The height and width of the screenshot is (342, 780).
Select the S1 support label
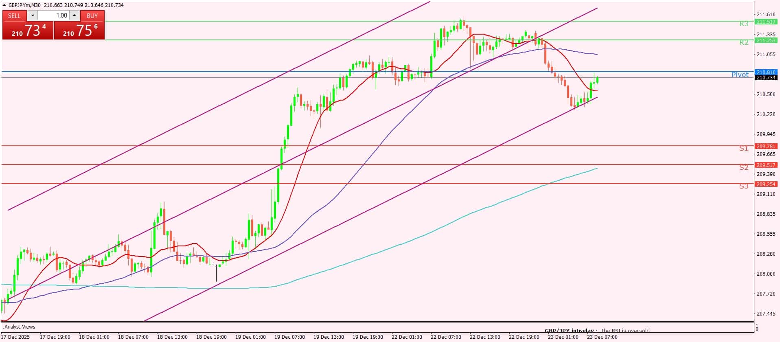click(743, 148)
